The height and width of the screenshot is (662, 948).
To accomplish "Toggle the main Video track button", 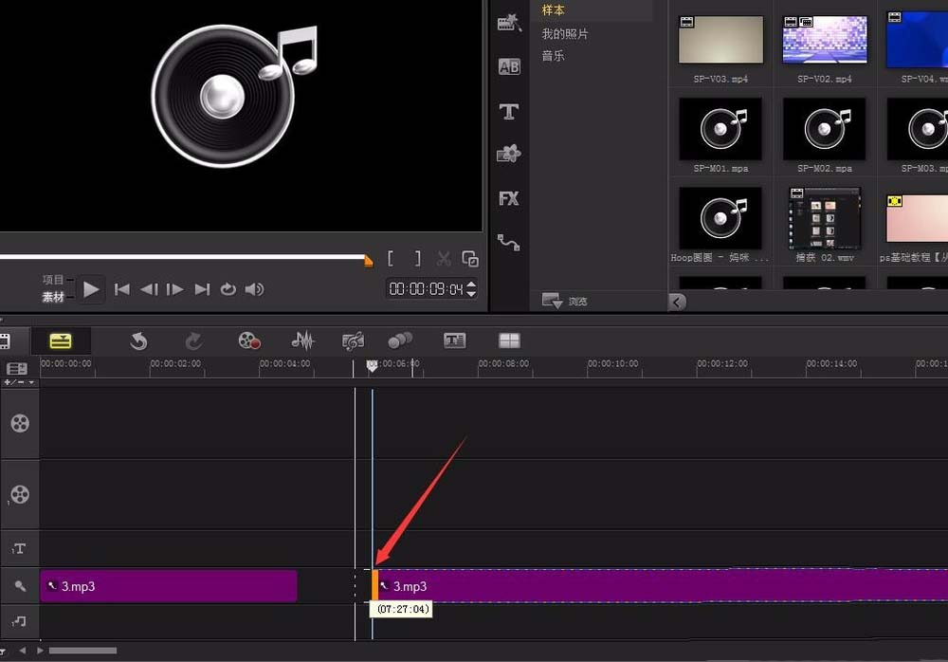I will (20, 424).
